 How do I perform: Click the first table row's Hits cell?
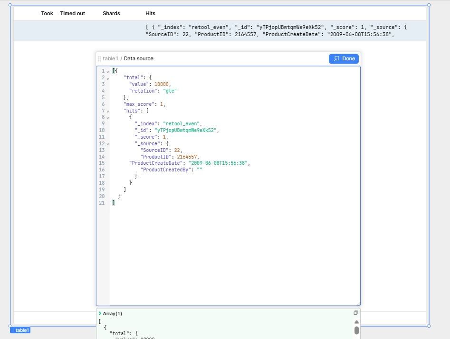tap(276, 30)
